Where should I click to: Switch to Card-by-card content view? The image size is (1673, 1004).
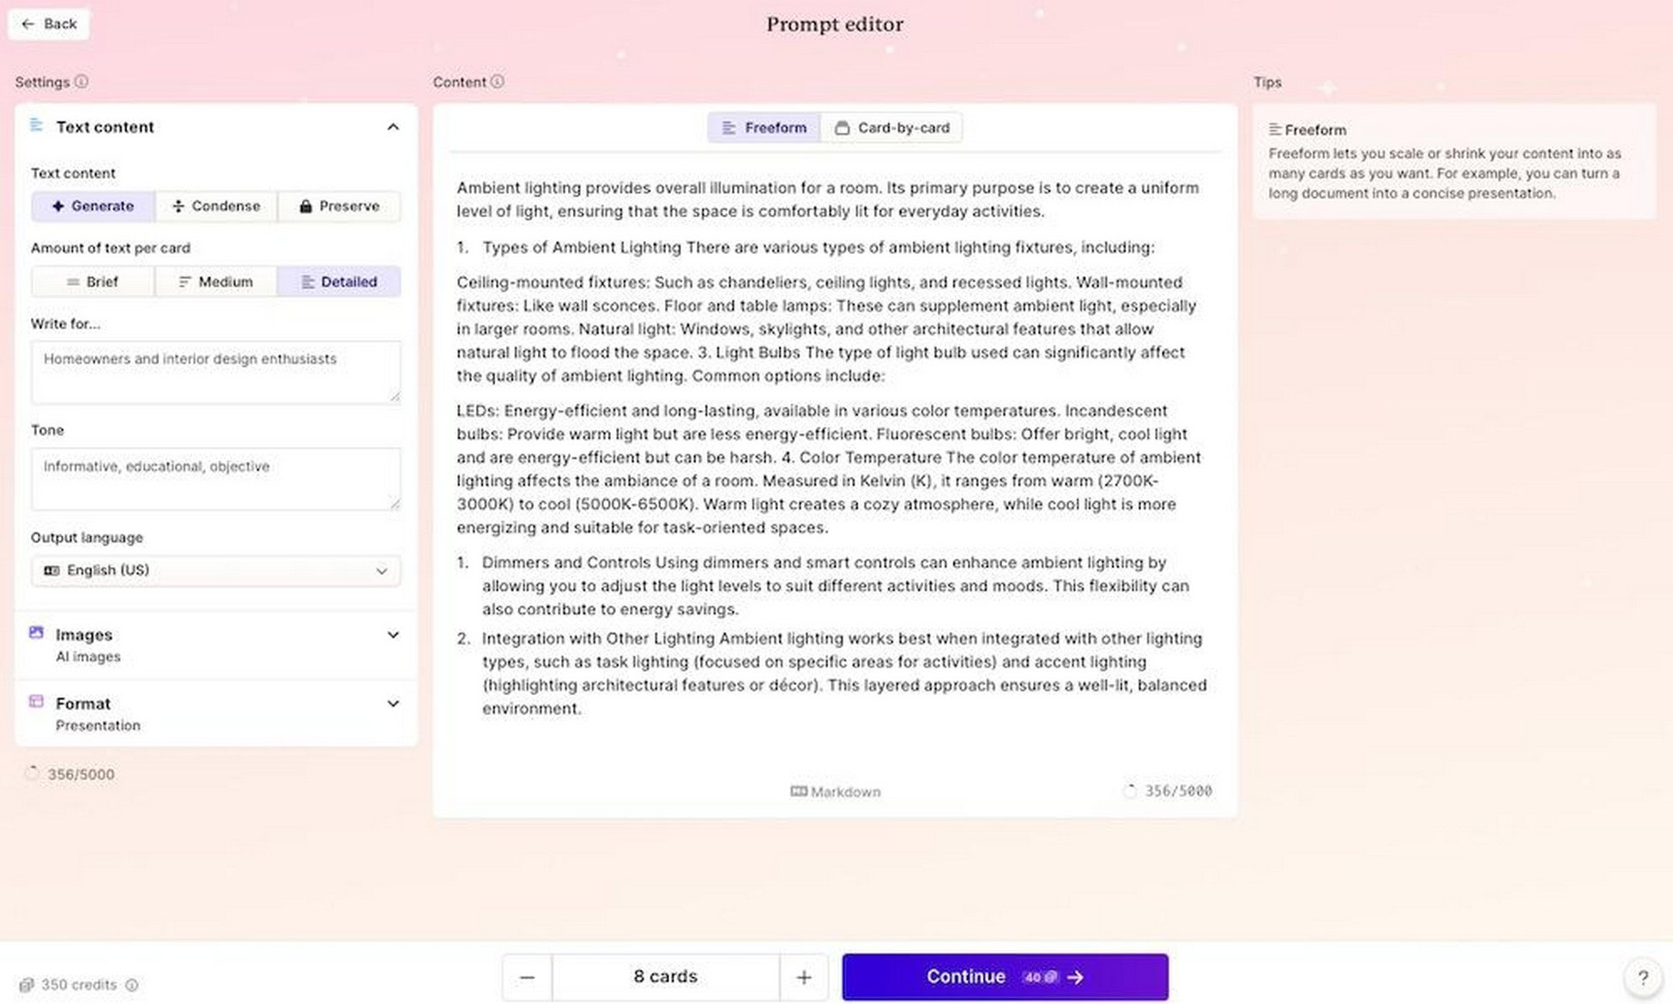[x=892, y=127]
